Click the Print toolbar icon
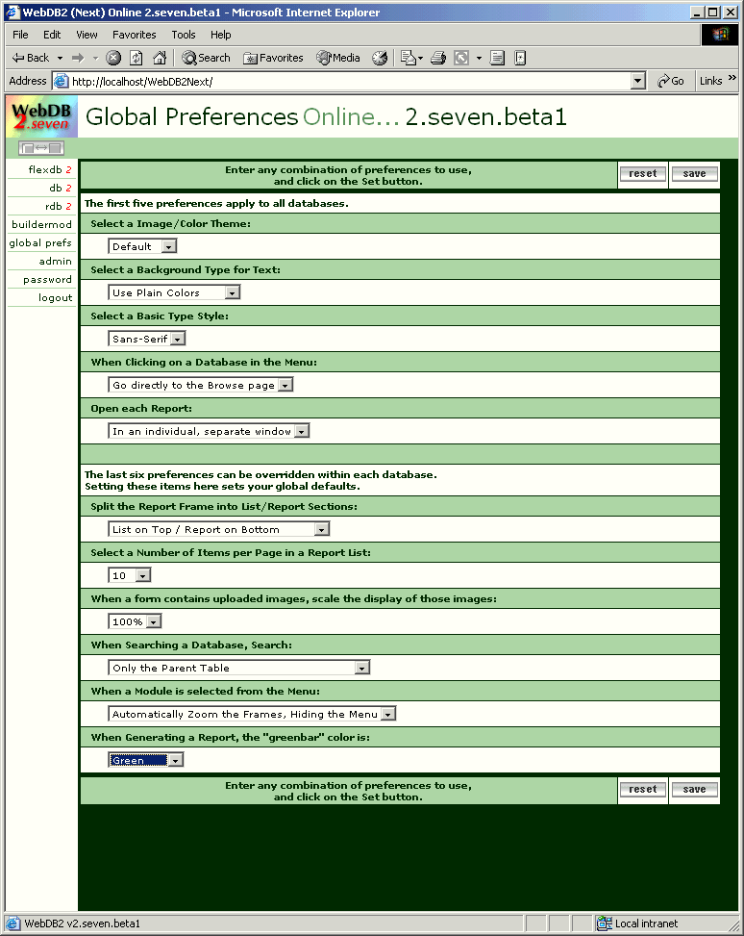Image resolution: width=744 pixels, height=936 pixels. click(438, 58)
